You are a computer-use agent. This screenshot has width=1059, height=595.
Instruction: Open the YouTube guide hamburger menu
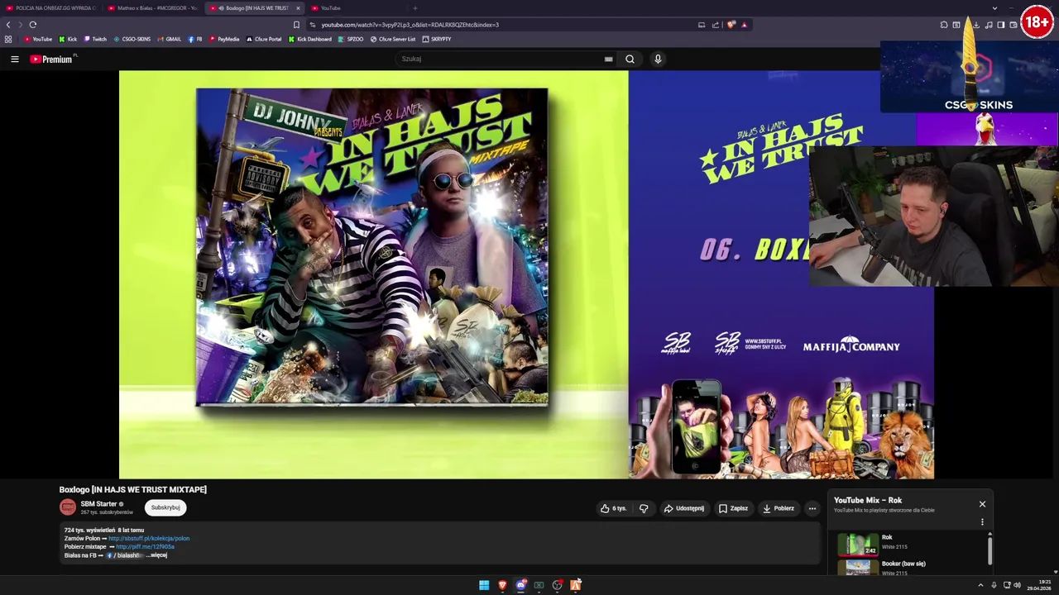click(x=14, y=59)
